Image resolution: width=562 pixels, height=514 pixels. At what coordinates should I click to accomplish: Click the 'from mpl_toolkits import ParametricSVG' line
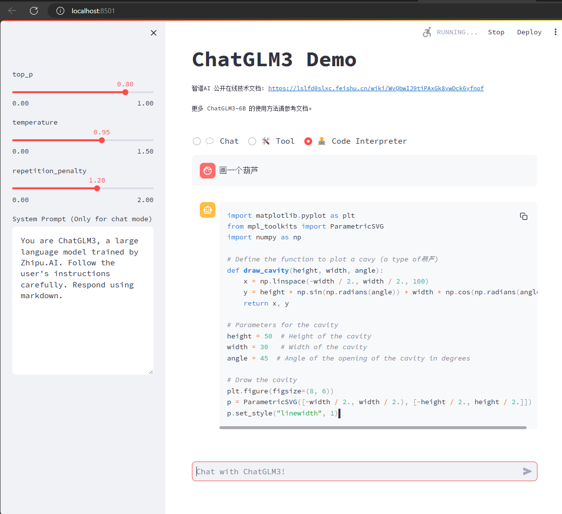[x=305, y=227]
